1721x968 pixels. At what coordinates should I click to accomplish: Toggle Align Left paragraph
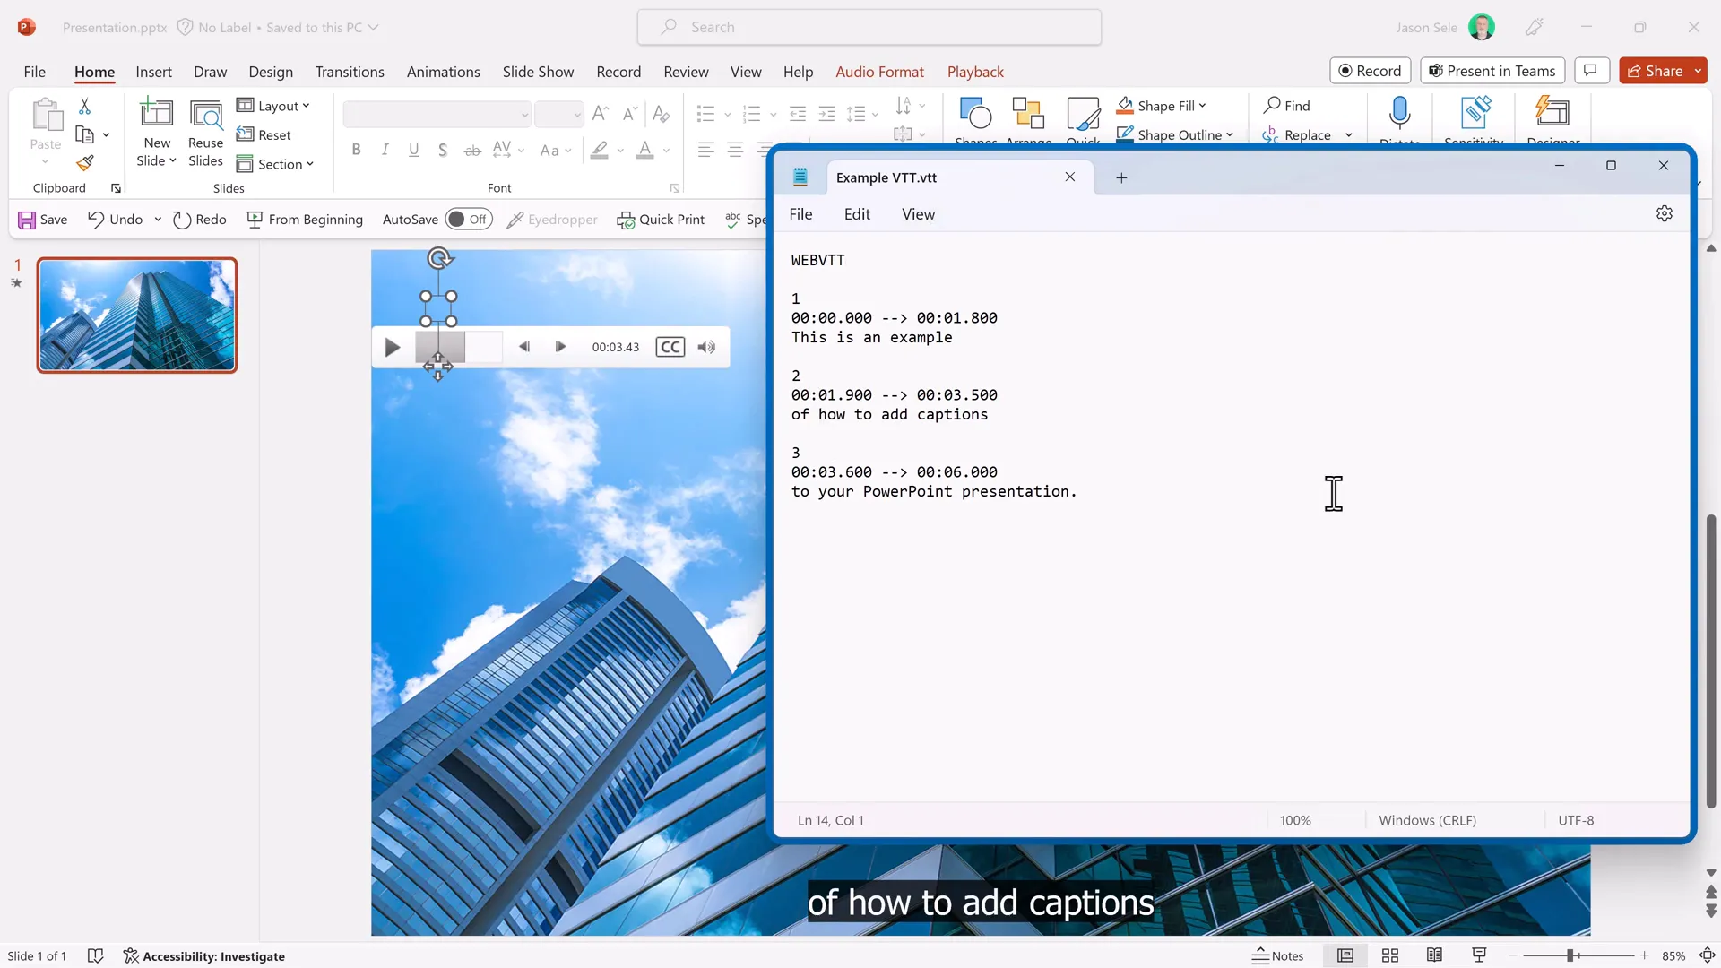point(705,150)
